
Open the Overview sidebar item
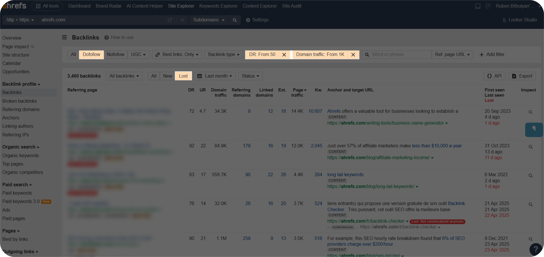coord(12,38)
